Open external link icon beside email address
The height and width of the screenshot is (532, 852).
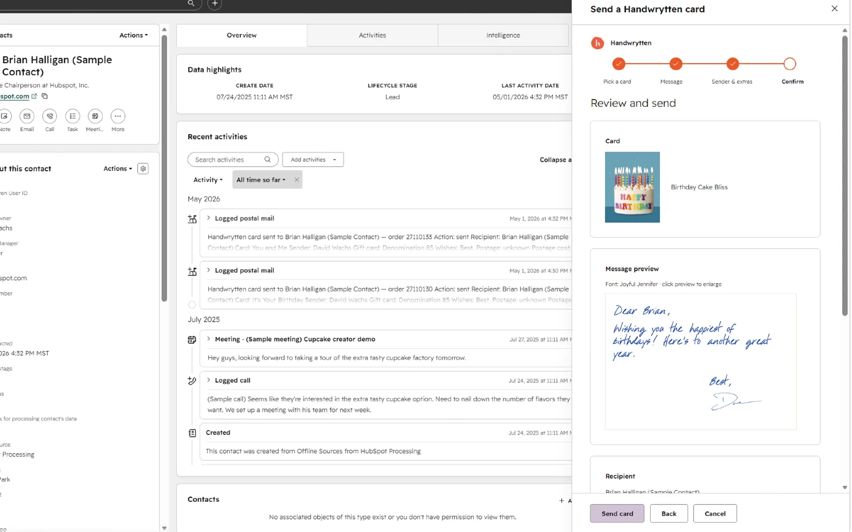coord(34,96)
